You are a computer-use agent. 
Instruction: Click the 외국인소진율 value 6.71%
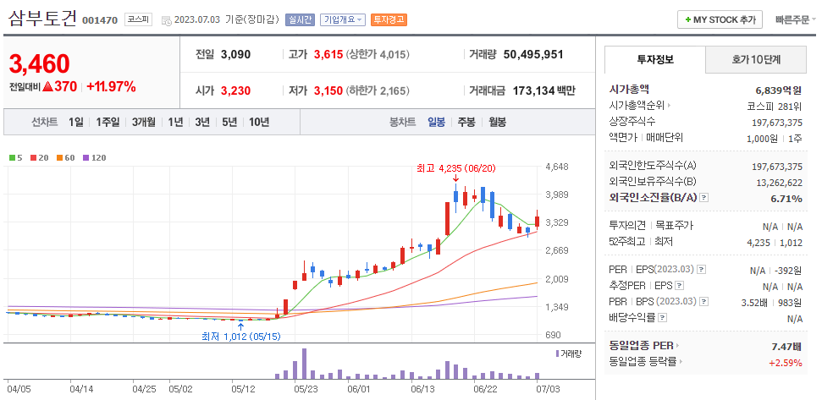click(786, 199)
